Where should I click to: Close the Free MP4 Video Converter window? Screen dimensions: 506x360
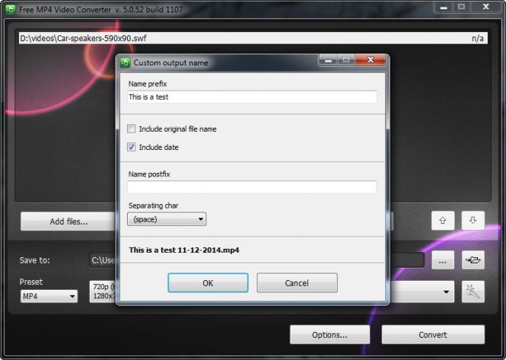486,6
